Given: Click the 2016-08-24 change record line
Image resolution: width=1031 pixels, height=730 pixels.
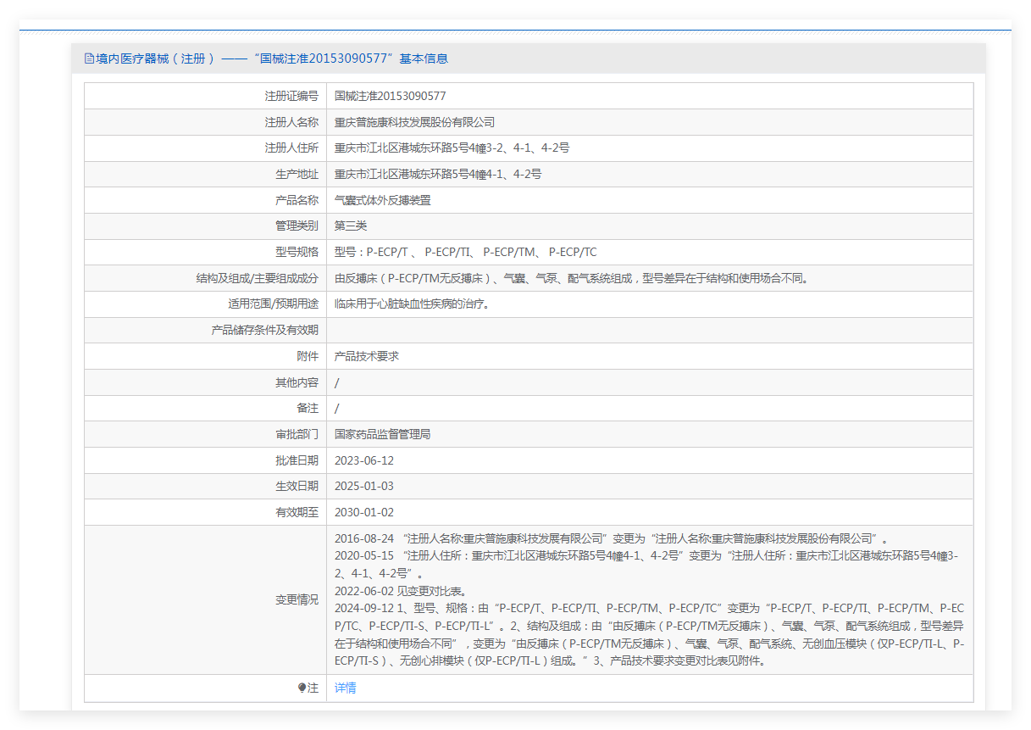Looking at the screenshot, I should pos(611,538).
